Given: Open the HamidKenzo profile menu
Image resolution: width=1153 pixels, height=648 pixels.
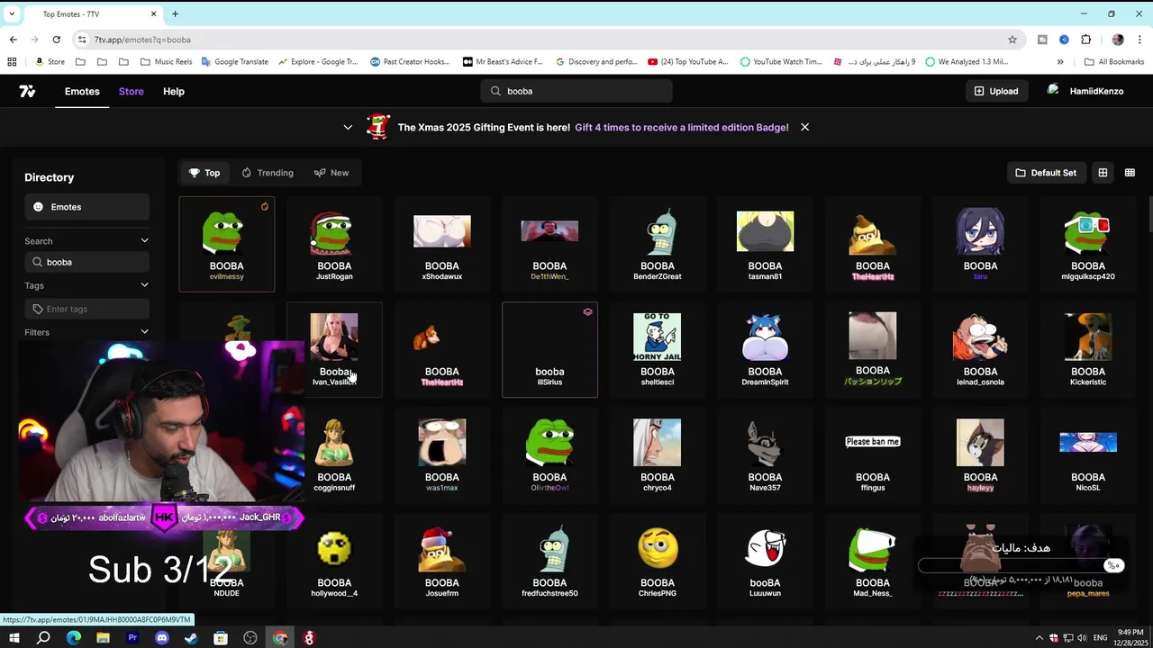Looking at the screenshot, I should (1085, 91).
